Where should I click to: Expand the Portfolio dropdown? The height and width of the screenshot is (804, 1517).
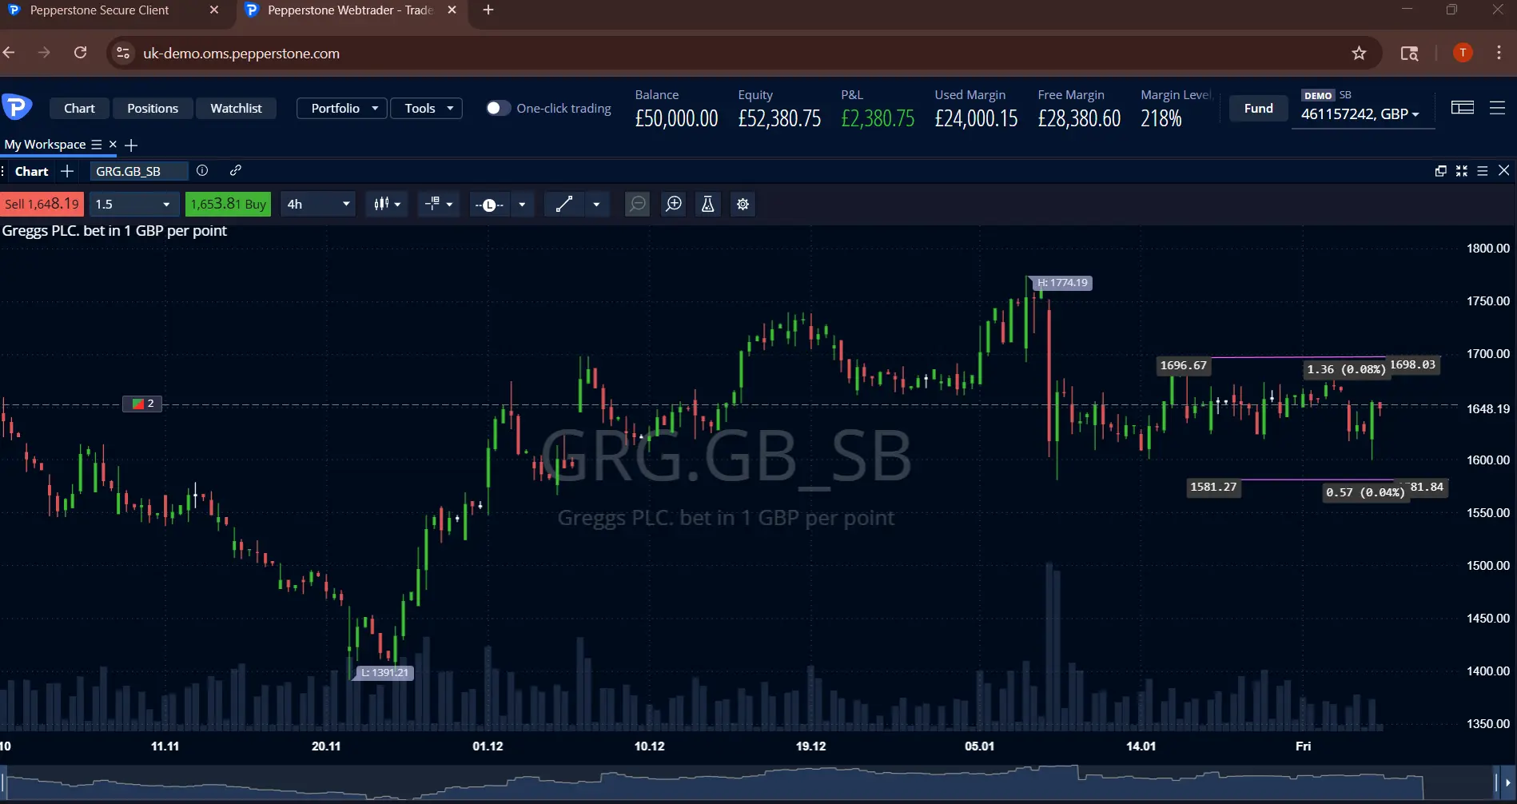click(x=342, y=108)
